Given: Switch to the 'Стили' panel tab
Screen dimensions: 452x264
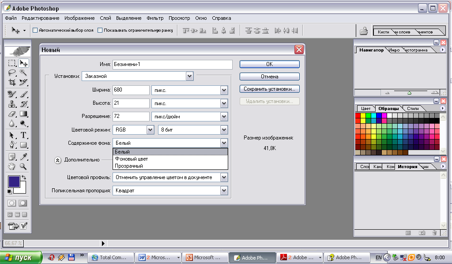Looking at the screenshot, I should coord(413,108).
